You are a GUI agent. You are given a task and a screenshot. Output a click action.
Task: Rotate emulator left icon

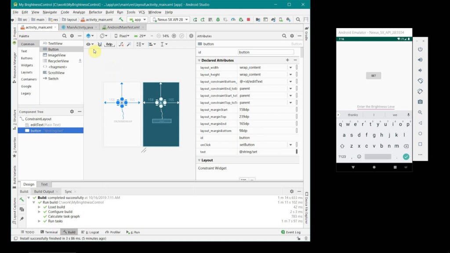[x=420, y=81]
